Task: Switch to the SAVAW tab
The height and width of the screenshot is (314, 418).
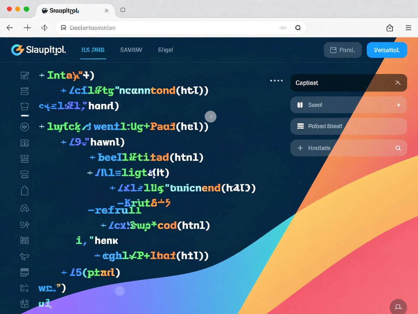Action: (x=131, y=50)
